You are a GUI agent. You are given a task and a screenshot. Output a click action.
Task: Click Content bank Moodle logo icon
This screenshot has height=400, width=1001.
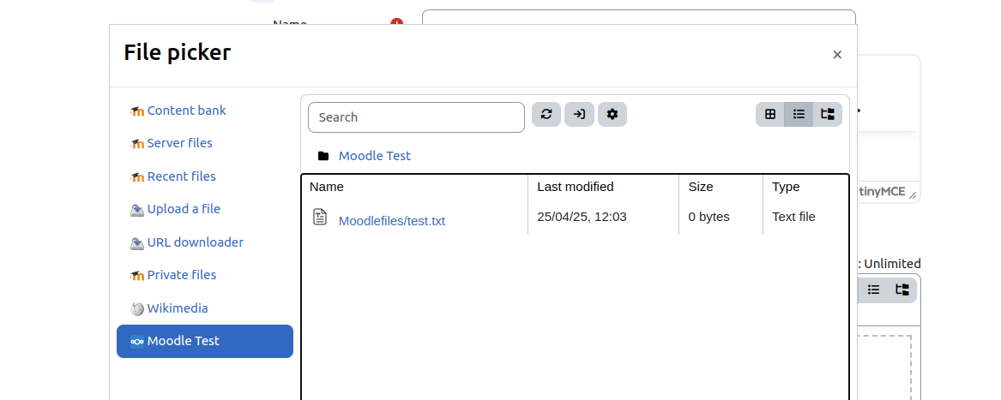click(137, 111)
